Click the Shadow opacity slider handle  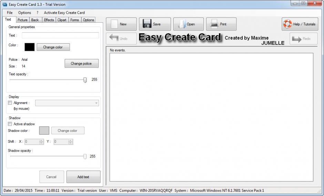tap(85, 157)
